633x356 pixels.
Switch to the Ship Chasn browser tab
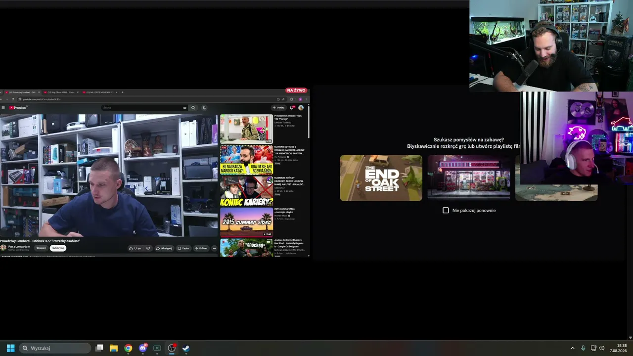pos(61,92)
